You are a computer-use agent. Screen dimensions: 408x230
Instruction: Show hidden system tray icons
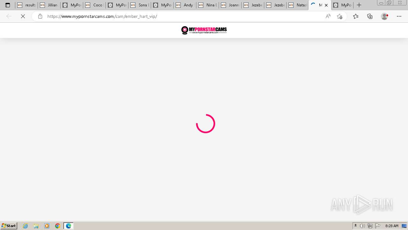355,226
